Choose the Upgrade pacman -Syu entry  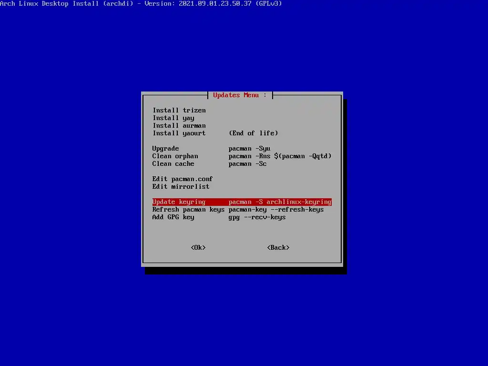[211, 149]
